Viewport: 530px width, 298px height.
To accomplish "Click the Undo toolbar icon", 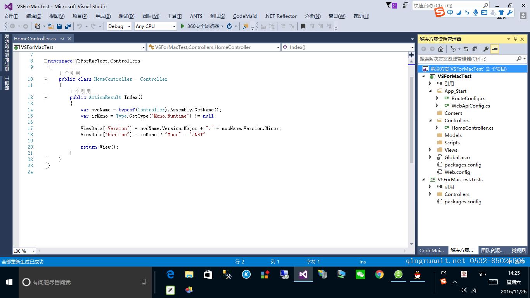I will [x=80, y=26].
